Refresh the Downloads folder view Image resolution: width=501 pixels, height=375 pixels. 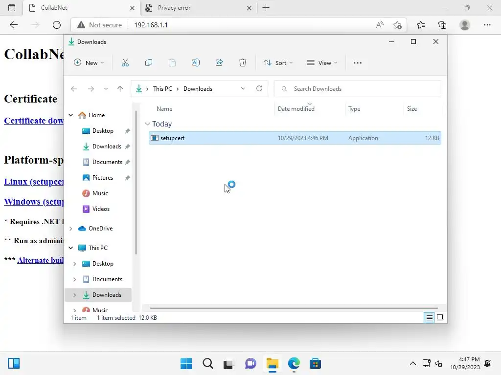pyautogui.click(x=259, y=89)
